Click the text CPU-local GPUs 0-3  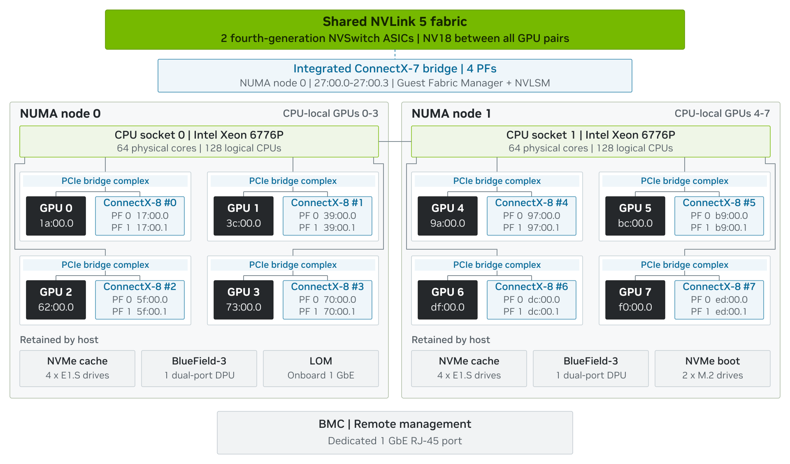pos(330,114)
